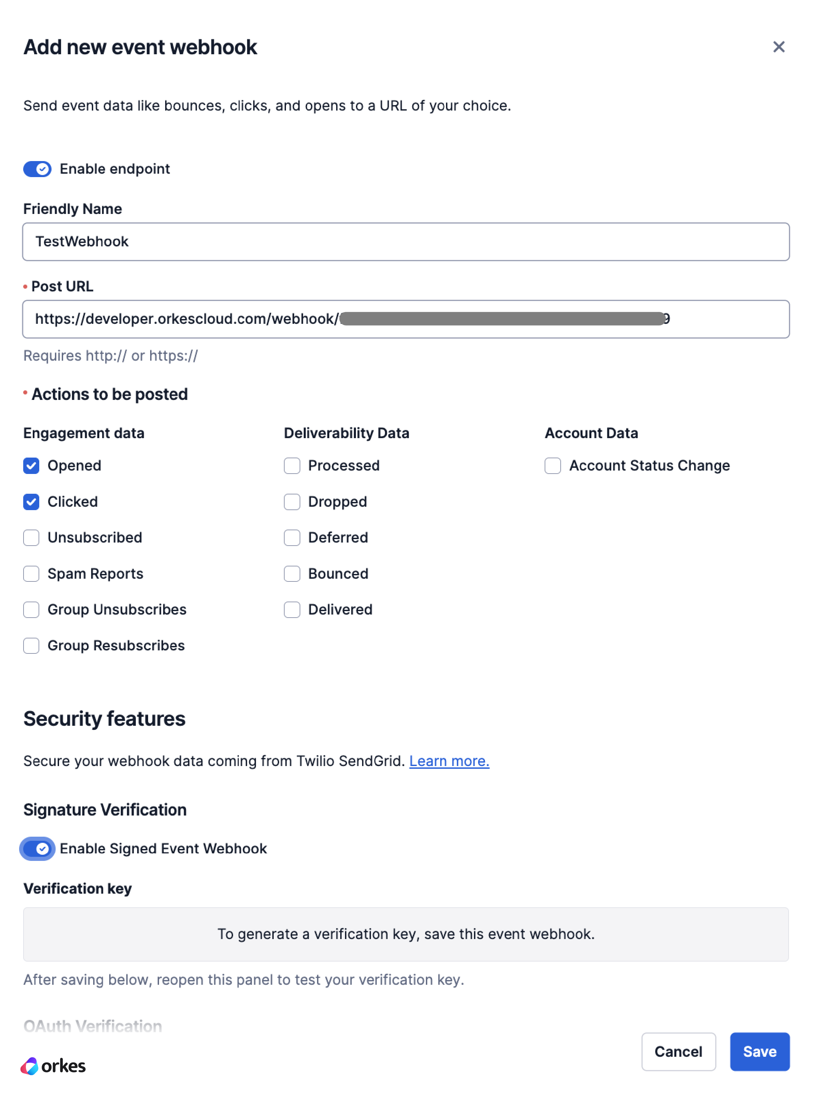Select Group Resubscribes
The image size is (819, 1096).
[x=31, y=646]
